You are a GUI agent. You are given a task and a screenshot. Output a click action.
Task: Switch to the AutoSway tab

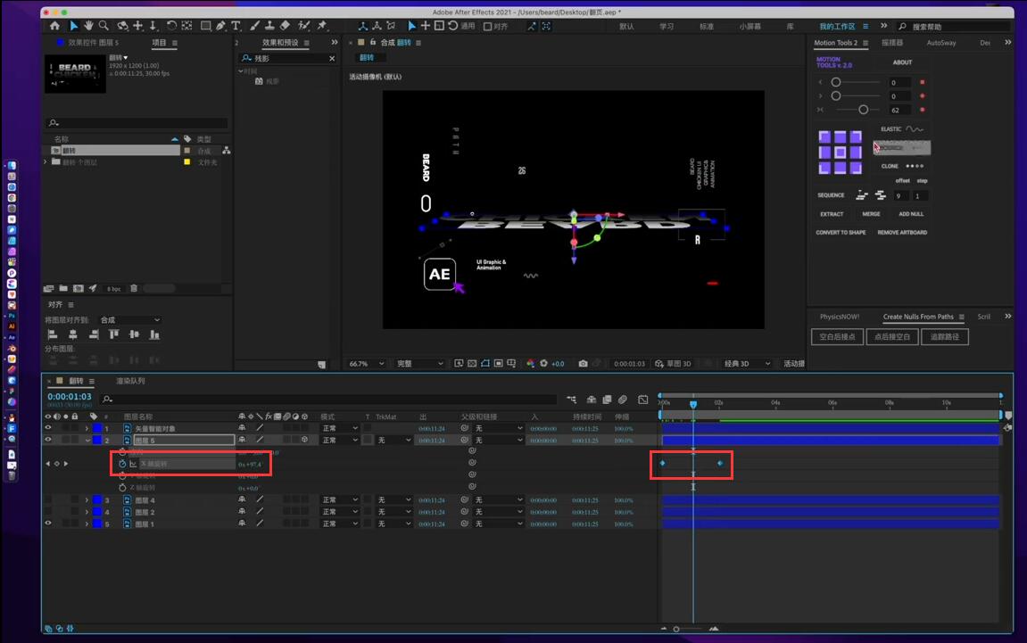(940, 43)
